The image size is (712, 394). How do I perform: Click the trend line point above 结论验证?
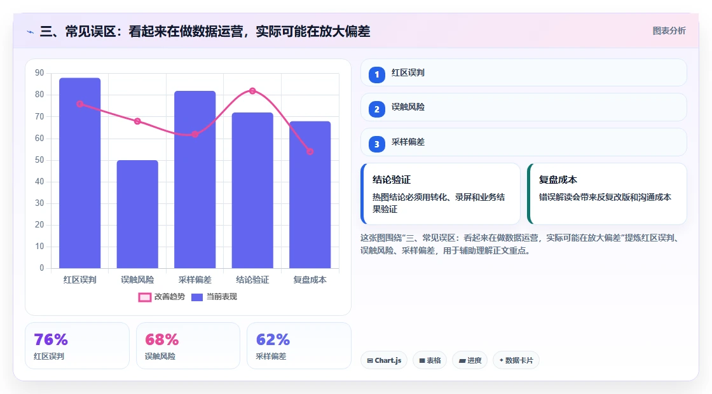(252, 91)
